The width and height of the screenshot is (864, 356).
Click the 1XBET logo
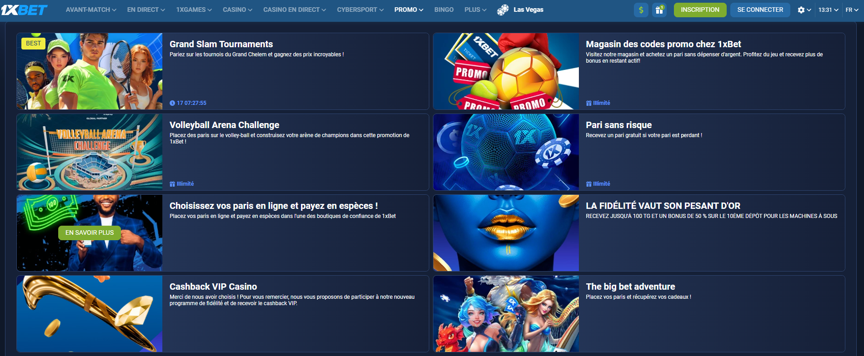pos(25,10)
